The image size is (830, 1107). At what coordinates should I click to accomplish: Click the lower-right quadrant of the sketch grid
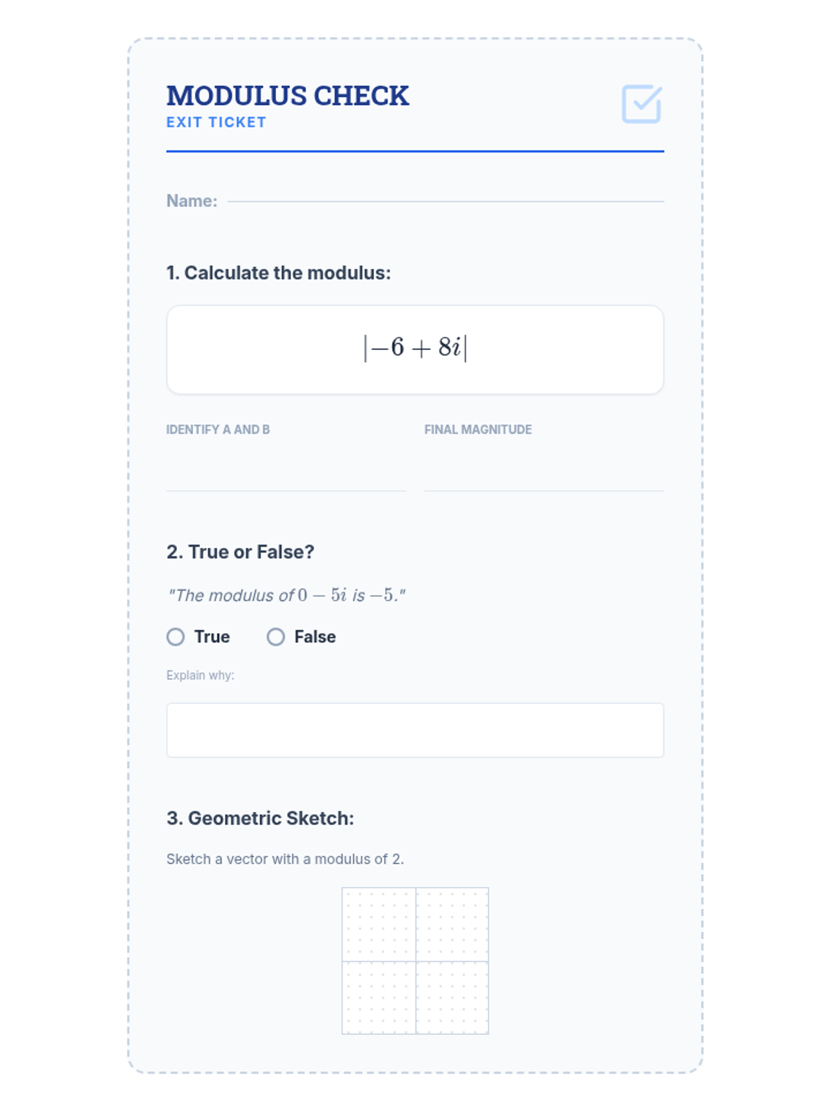click(x=452, y=998)
